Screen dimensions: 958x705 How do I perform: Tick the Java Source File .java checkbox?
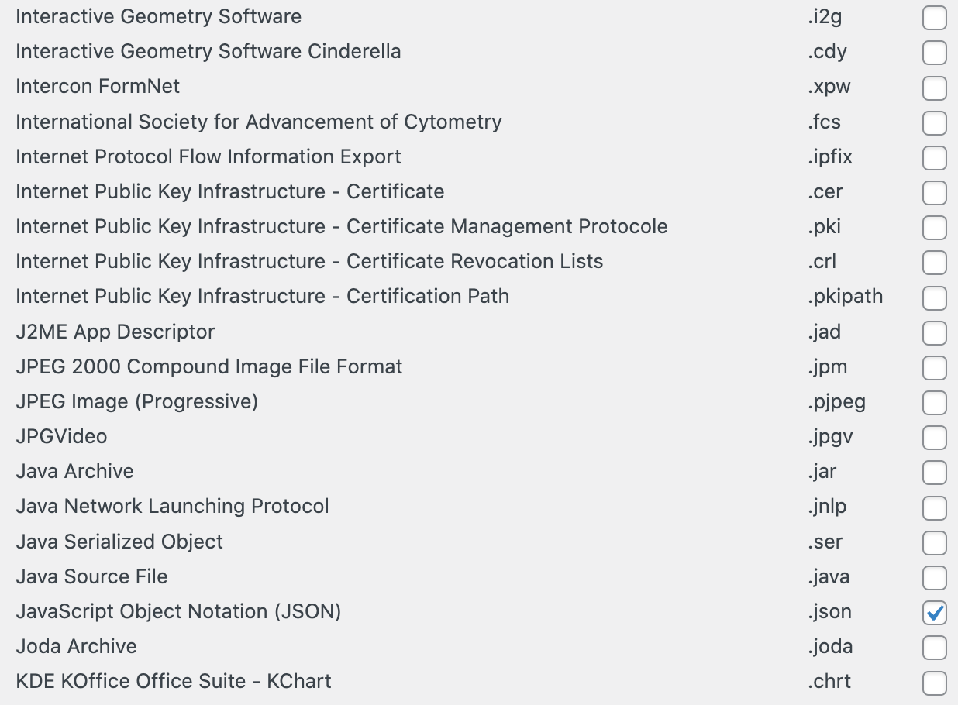click(935, 577)
